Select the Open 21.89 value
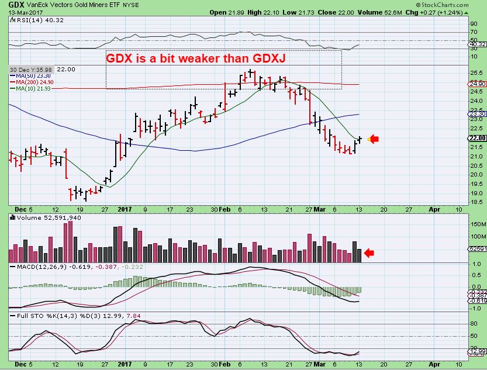Viewport: 487px width, 370px height. pos(227,12)
